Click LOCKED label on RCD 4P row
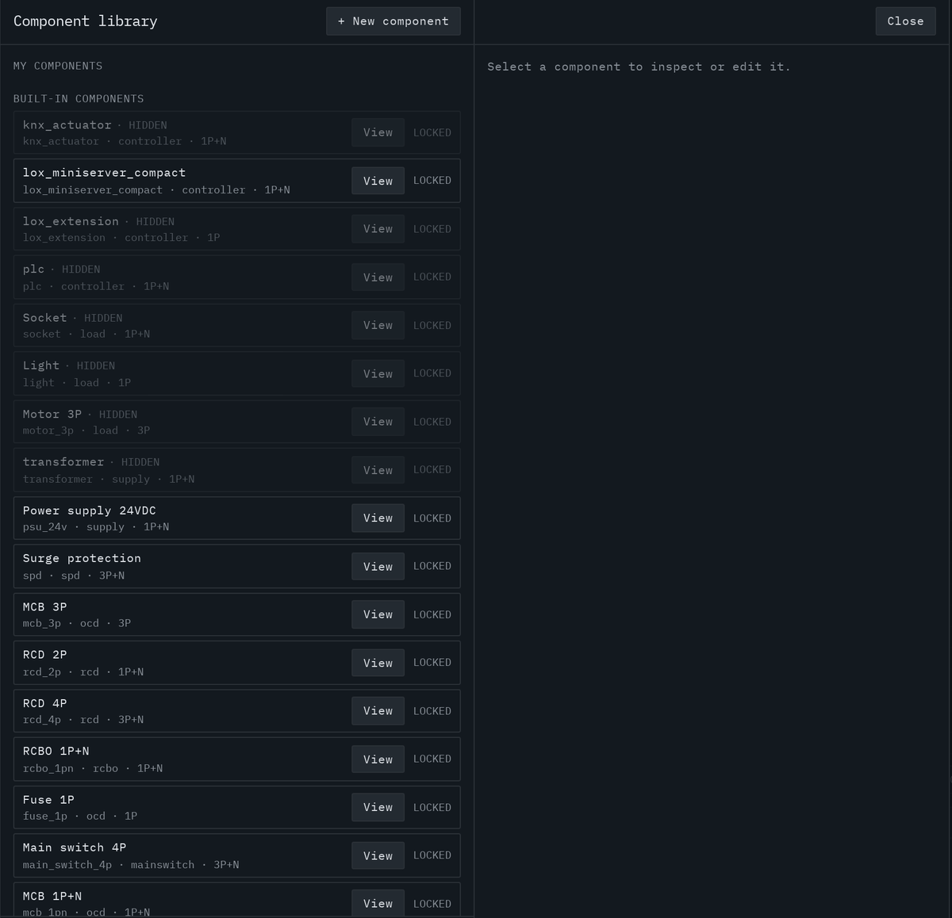952x918 pixels. coord(432,711)
